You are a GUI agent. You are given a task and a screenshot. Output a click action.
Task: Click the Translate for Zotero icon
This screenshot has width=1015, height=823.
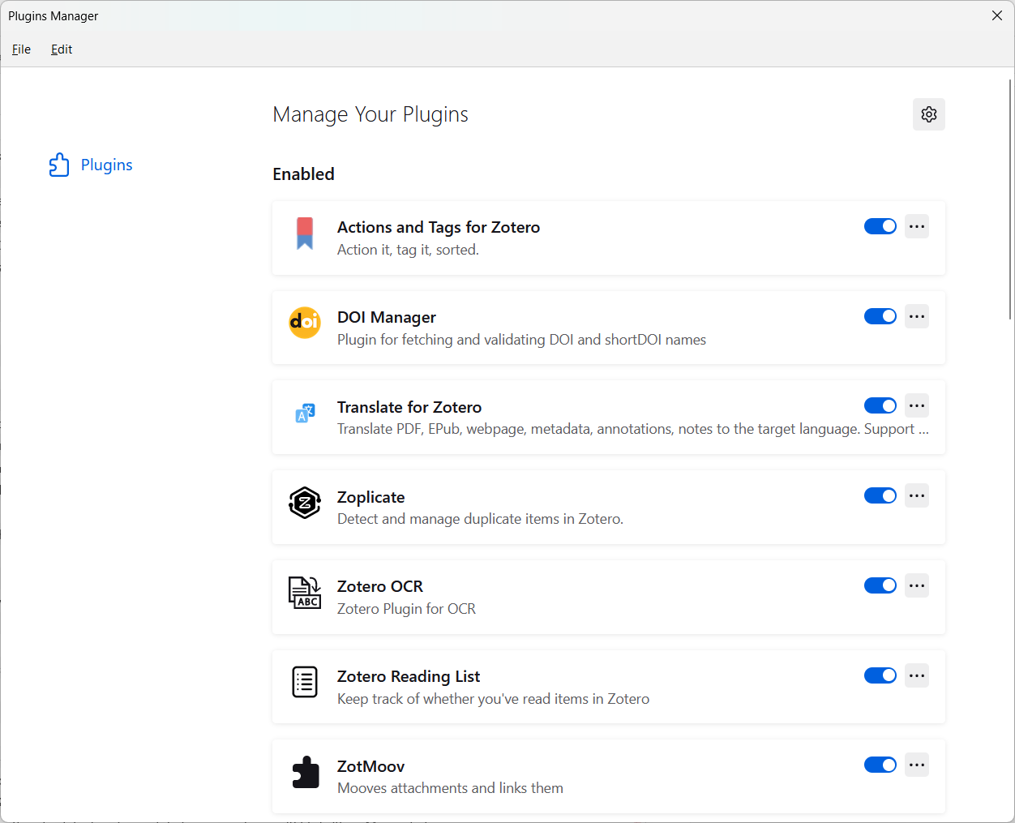click(305, 414)
